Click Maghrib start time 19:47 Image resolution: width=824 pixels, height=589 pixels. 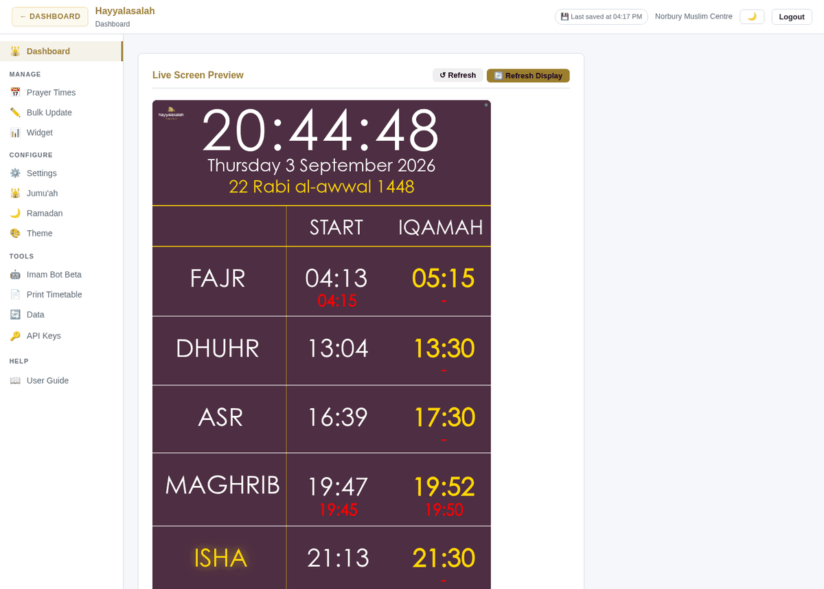[x=337, y=487]
